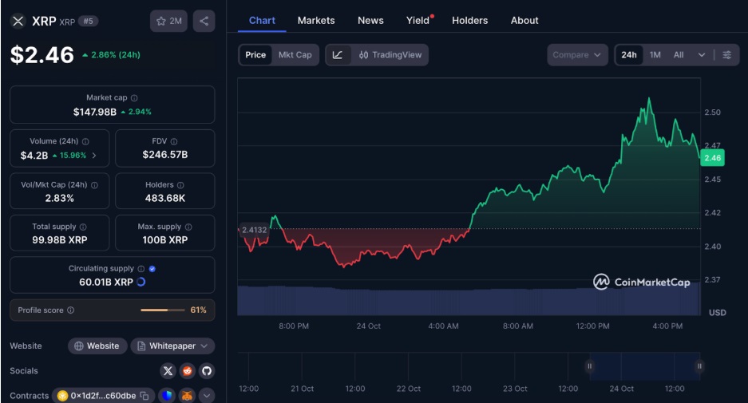Viewport: 748px width, 403px height.
Task: Click the FDV info icon
Action: click(x=174, y=141)
